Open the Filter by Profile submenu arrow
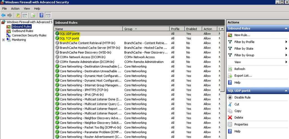 click(286, 42)
